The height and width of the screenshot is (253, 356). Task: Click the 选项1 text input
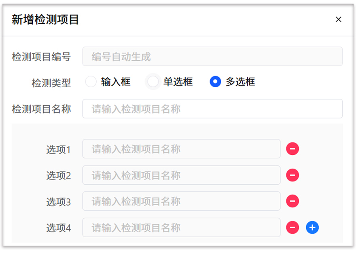coord(181,149)
